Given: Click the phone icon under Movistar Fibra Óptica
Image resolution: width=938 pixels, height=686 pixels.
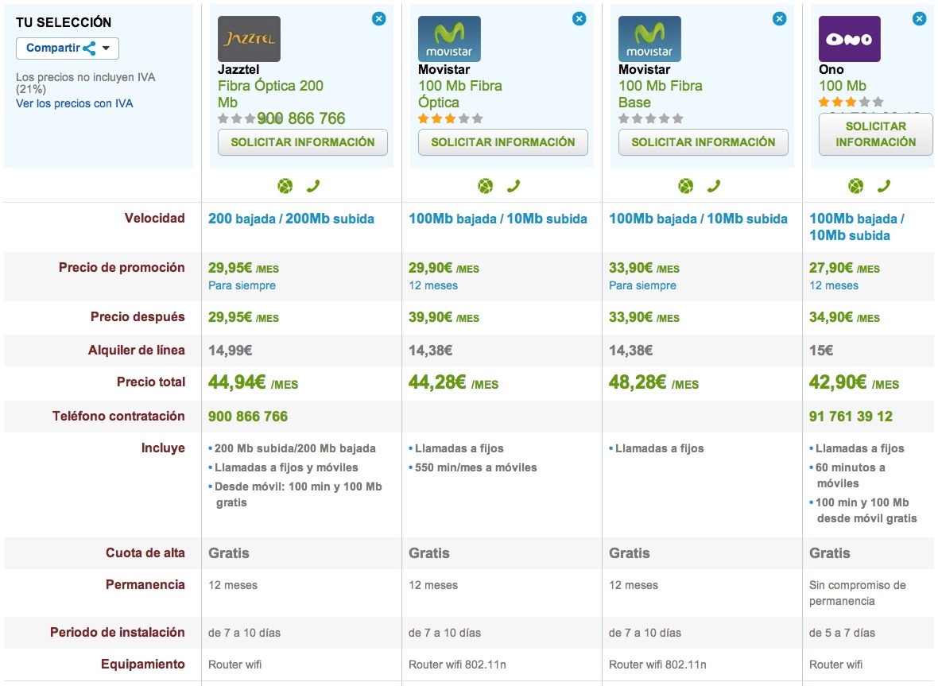Looking at the screenshot, I should tap(514, 186).
